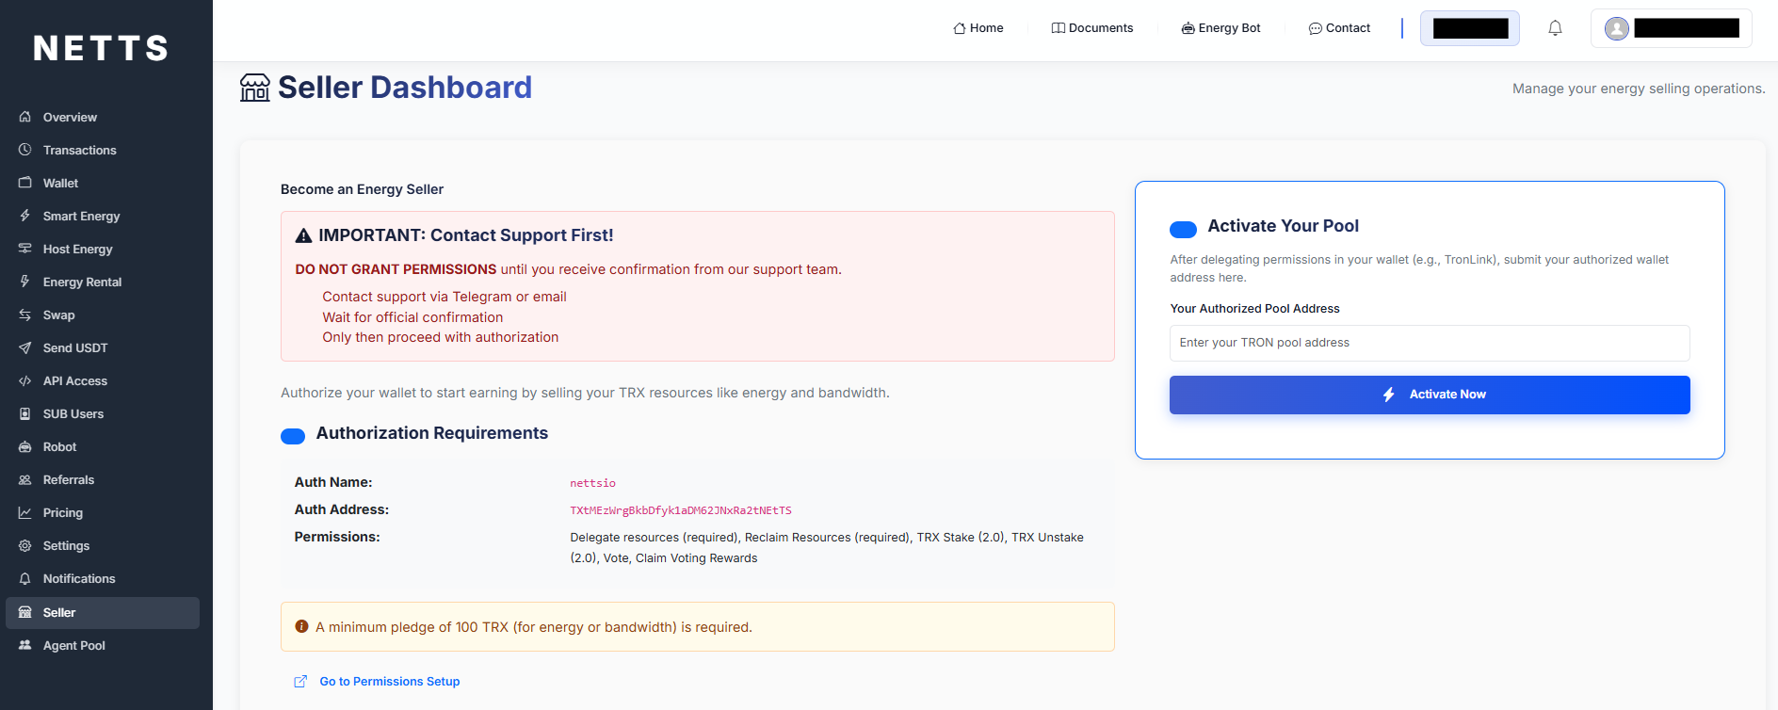Viewport: 1778px width, 710px height.
Task: Click the notification bell icon
Action: point(1555,28)
